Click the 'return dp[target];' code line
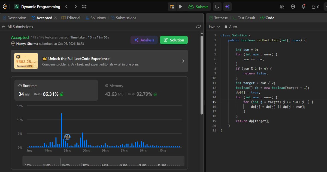The height and width of the screenshot is (172, 327). (253, 121)
